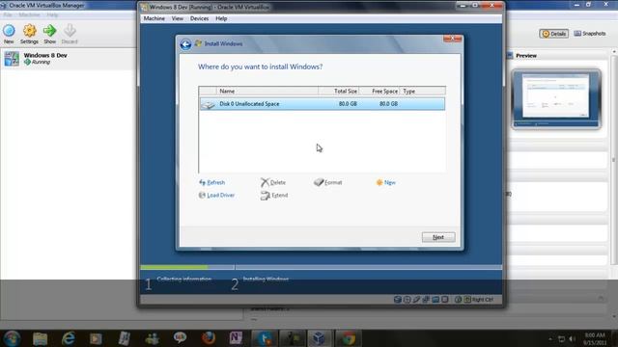Open the Machine menu in VirtualBox Manager
The height and width of the screenshot is (347, 618).
tap(29, 15)
